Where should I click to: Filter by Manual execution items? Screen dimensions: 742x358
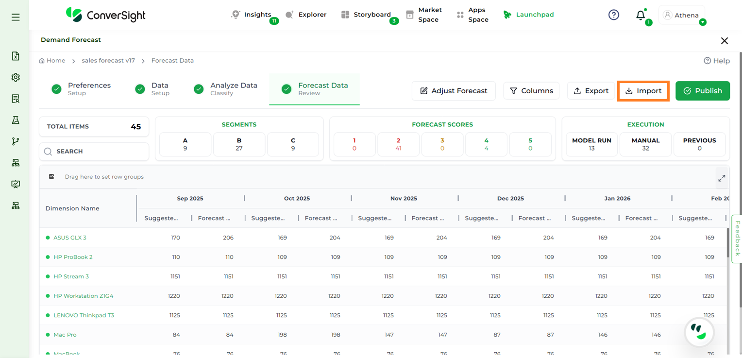click(645, 144)
